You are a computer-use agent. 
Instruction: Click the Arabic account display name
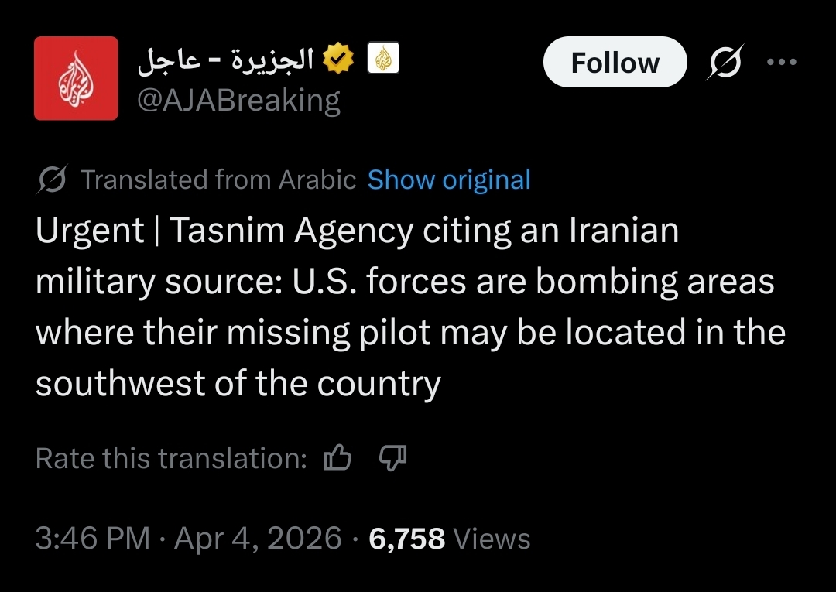click(x=225, y=59)
